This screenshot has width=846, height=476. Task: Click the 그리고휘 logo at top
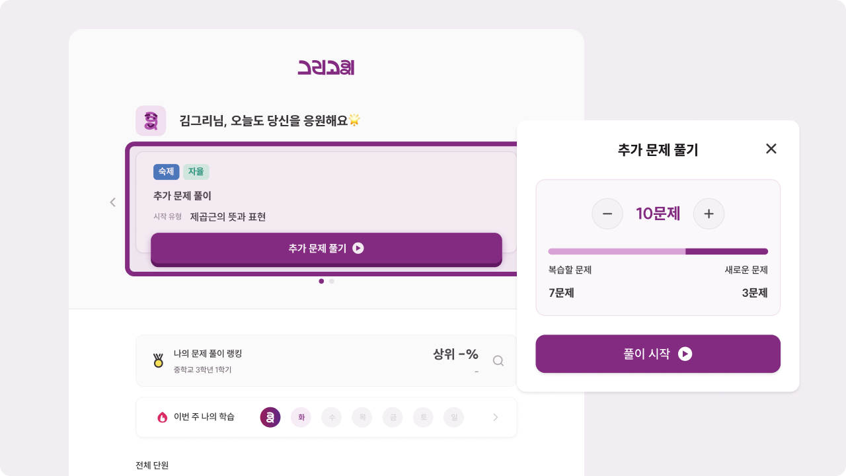pos(326,67)
